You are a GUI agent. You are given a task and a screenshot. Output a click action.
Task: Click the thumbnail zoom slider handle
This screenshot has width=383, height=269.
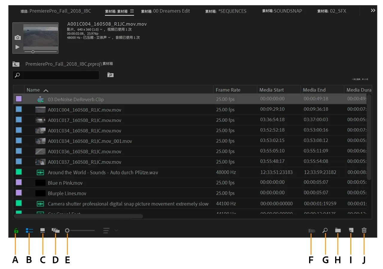pyautogui.click(x=67, y=230)
